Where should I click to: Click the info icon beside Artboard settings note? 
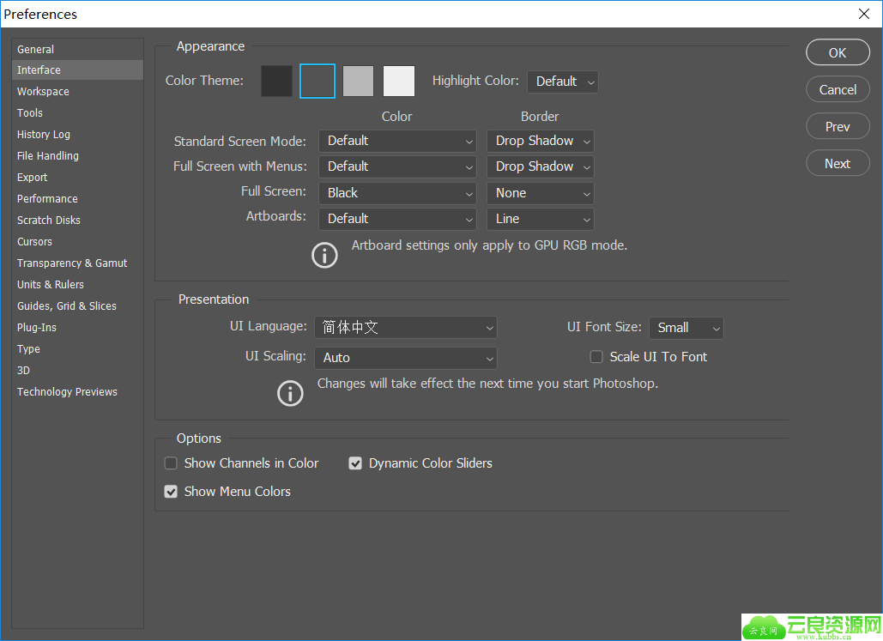tap(324, 255)
